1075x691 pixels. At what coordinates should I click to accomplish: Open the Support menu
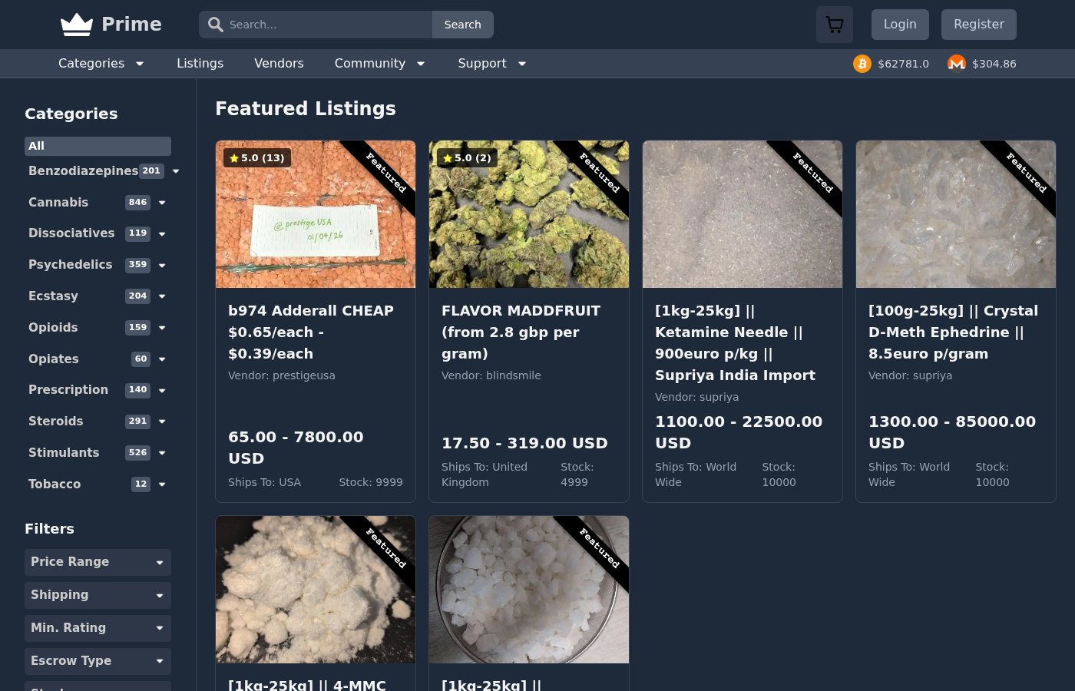(491, 64)
